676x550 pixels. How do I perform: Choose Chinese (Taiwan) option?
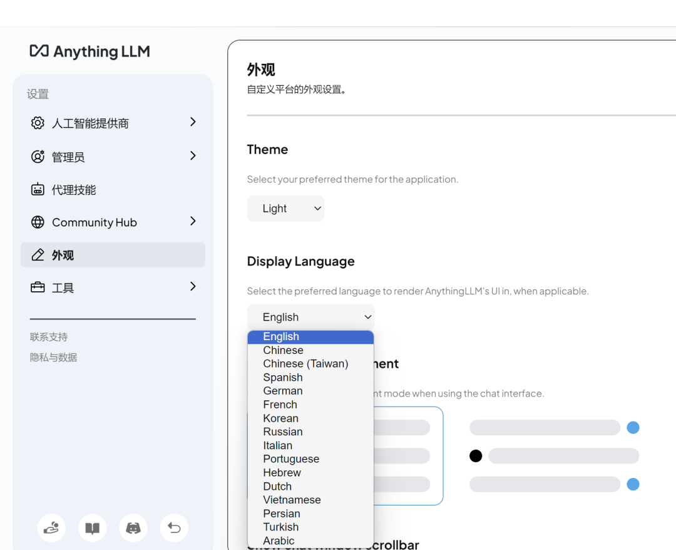[x=310, y=364]
